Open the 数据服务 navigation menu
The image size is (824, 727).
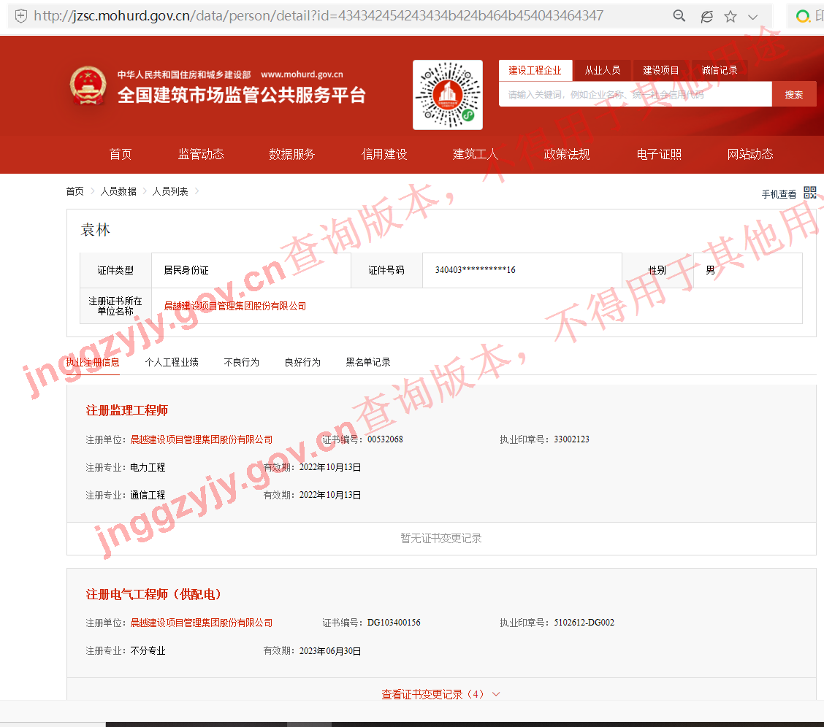coord(292,154)
